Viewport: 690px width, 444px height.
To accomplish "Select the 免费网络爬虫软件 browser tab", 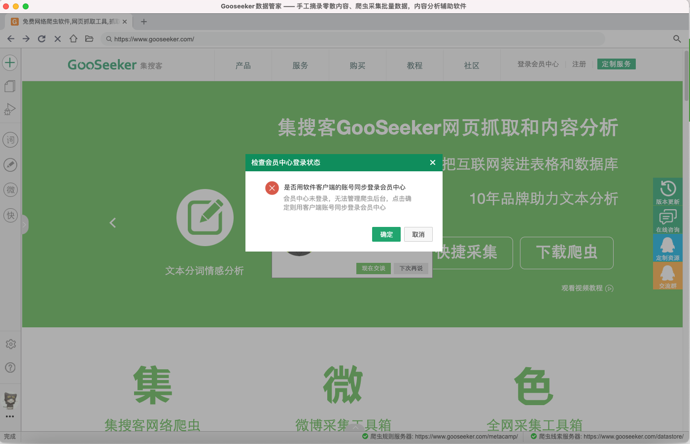I will pyautogui.click(x=69, y=22).
